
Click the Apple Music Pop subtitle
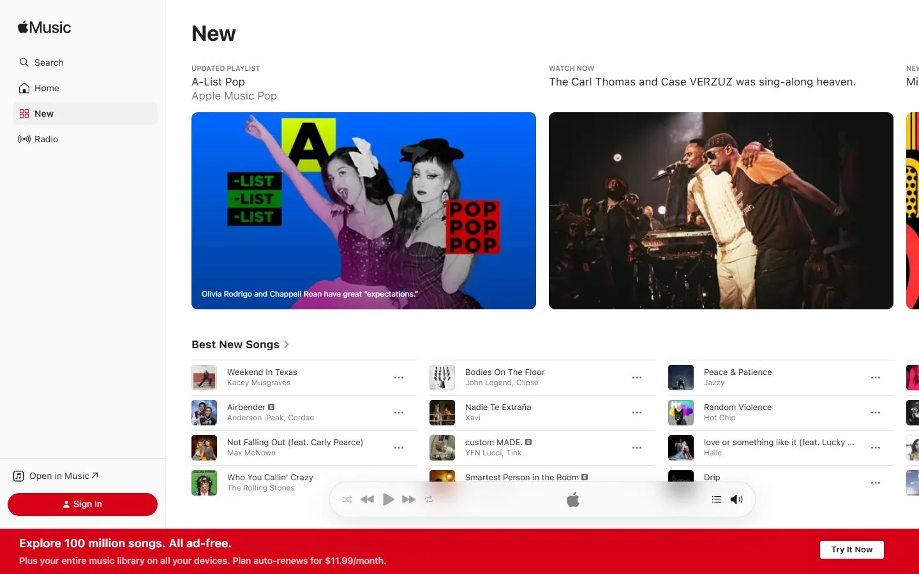click(234, 96)
